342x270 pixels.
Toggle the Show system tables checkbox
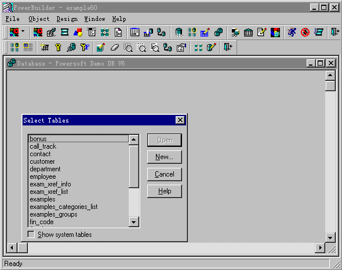(x=31, y=235)
